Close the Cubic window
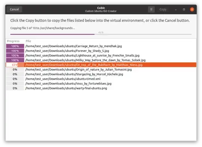This screenshot has height=147, width=202. (192, 9)
